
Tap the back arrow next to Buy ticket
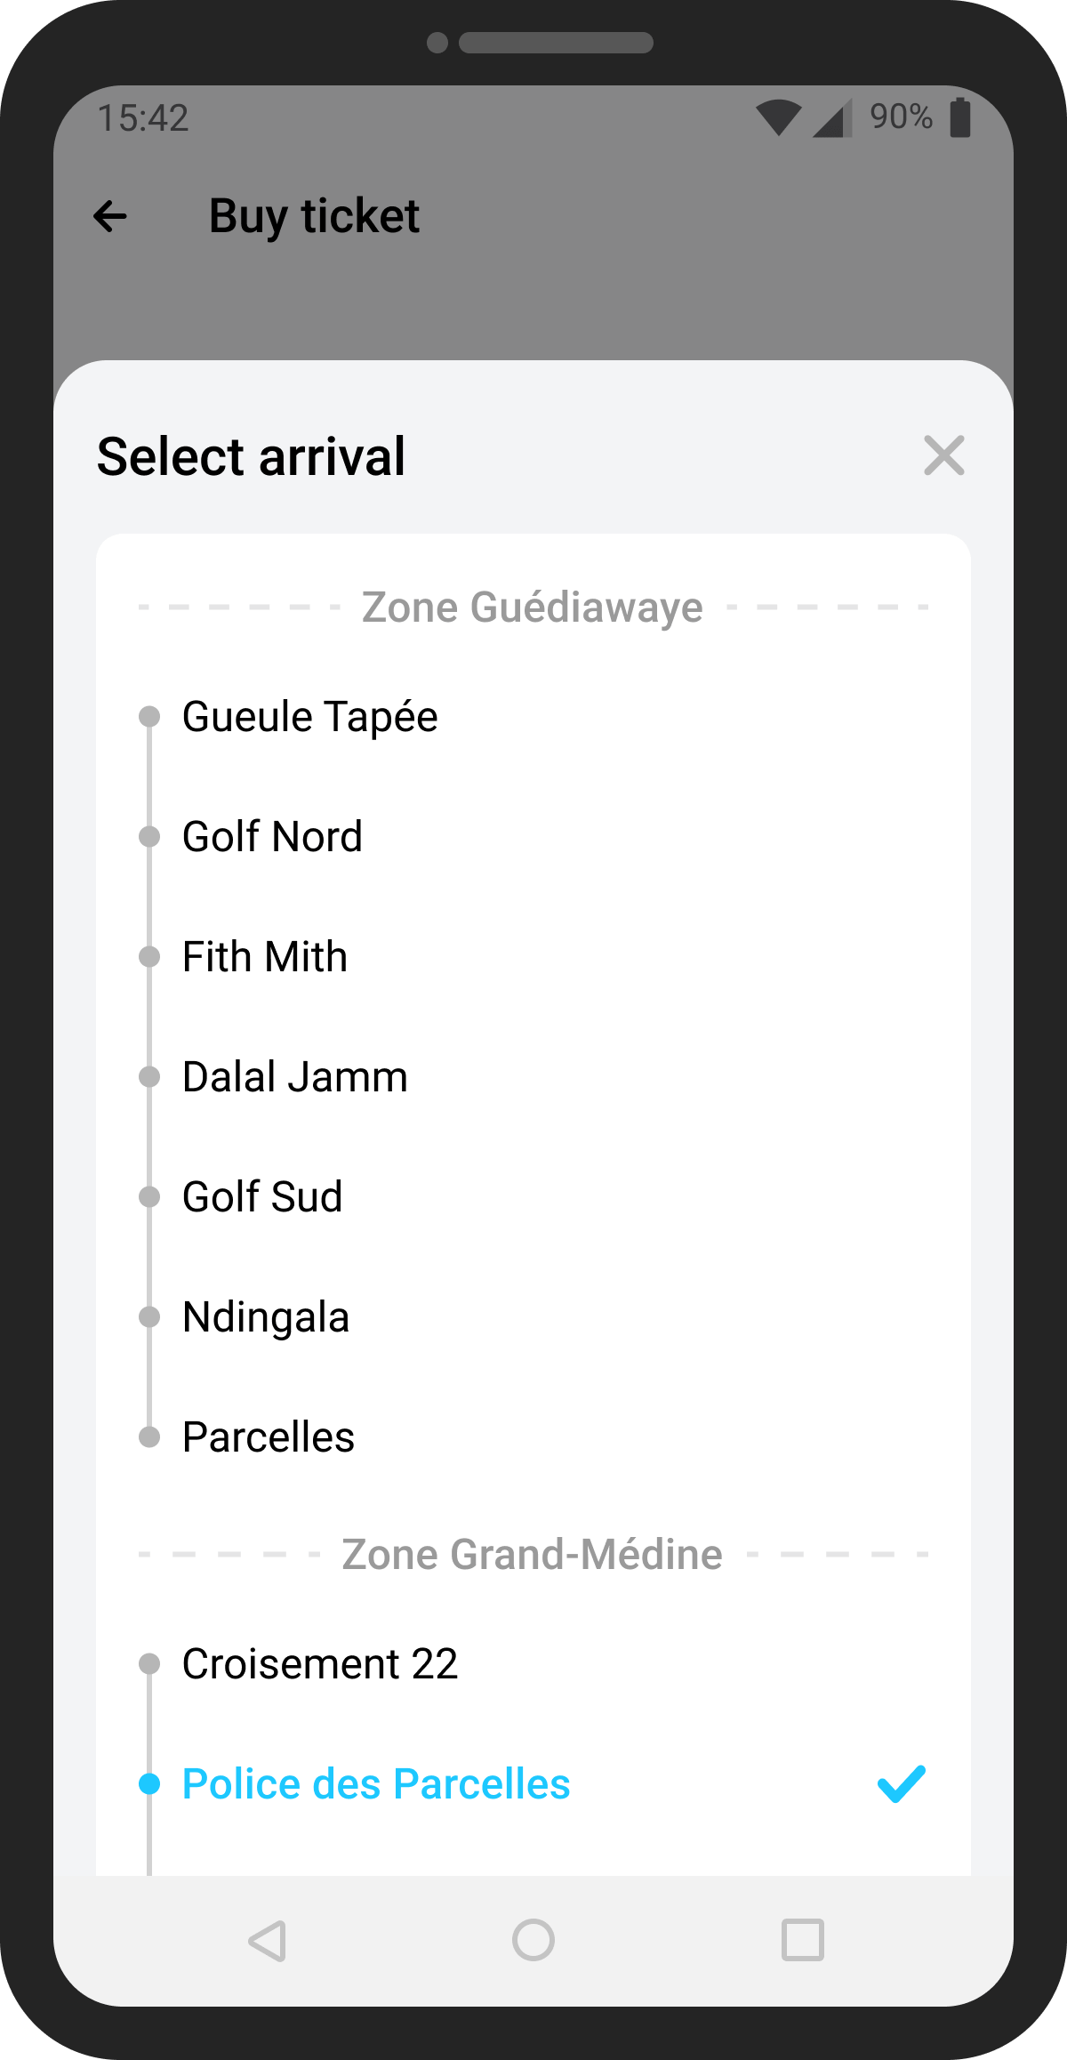coord(110,216)
